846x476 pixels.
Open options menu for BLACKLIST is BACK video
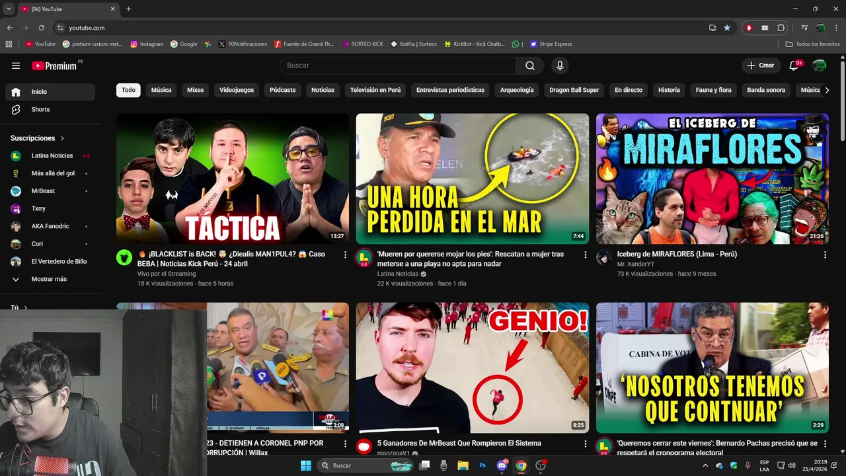[345, 255]
